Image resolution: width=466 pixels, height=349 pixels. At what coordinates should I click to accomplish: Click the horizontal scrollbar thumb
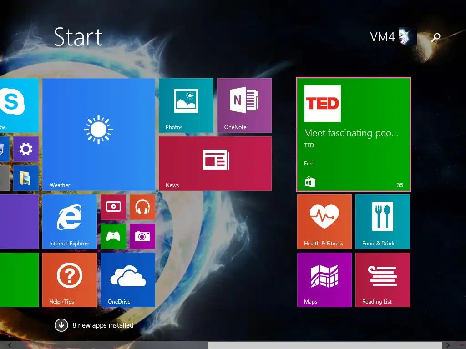[x=325, y=345]
